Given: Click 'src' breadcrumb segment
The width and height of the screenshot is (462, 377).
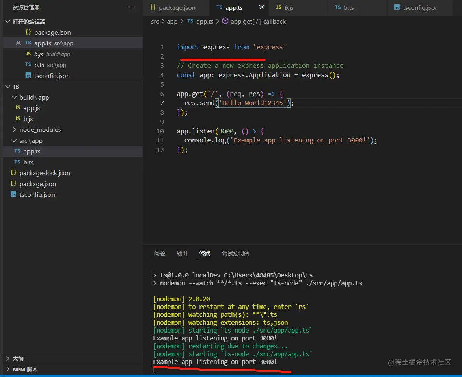Looking at the screenshot, I should click(x=155, y=22).
